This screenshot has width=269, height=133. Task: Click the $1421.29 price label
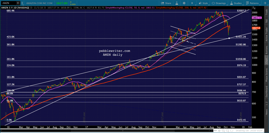(x=241, y=37)
